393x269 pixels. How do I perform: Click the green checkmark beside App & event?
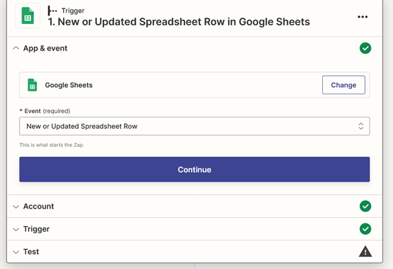click(365, 48)
